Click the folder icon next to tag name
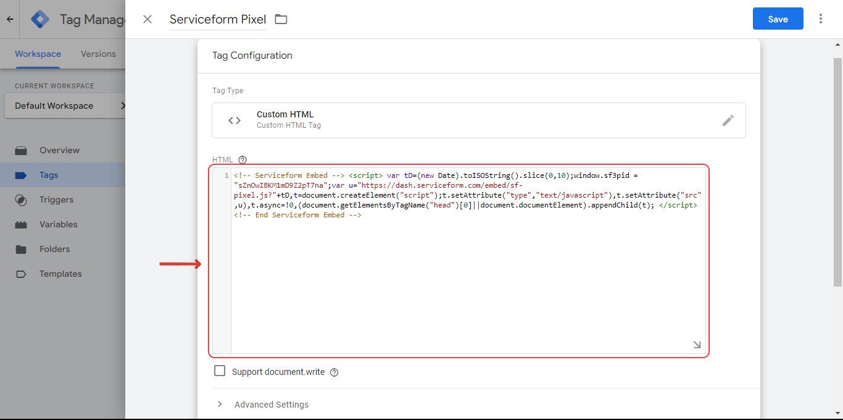843x420 pixels. click(x=281, y=19)
